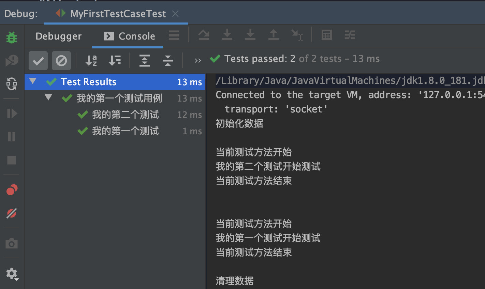Select the Console tab
The image size is (485, 289).
coord(129,36)
